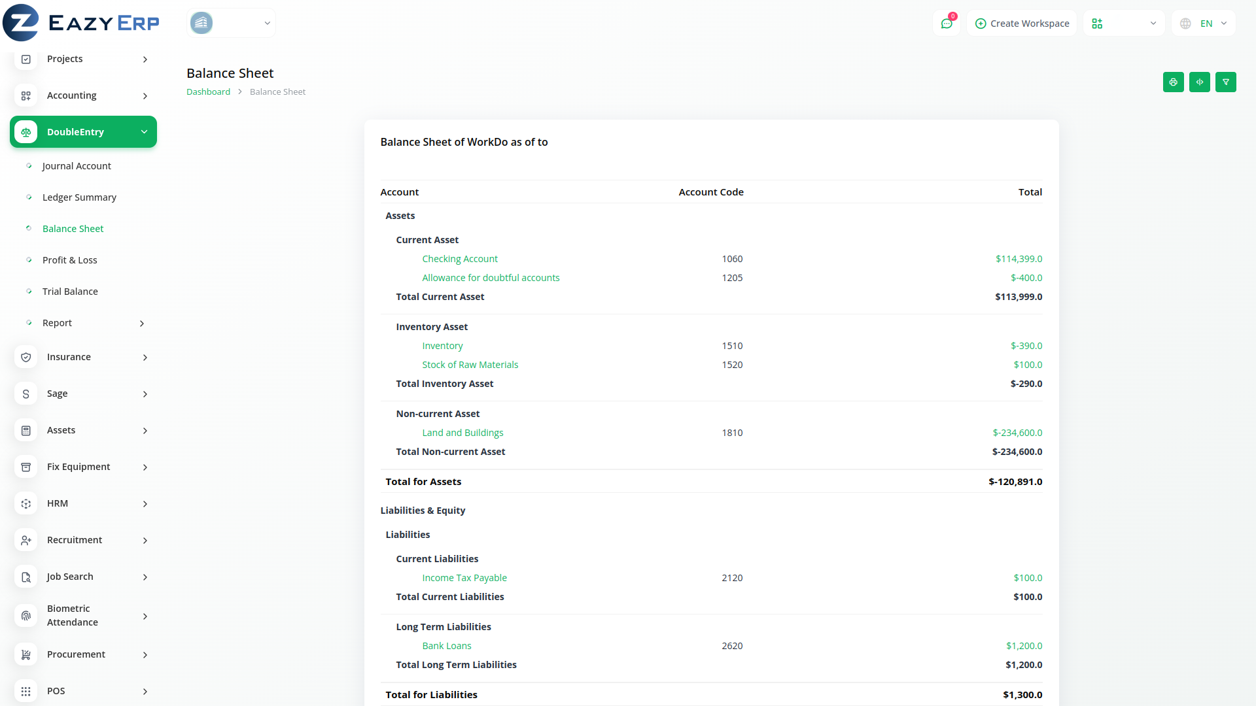Image resolution: width=1256 pixels, height=706 pixels.
Task: Click the $-234,600.0 Land and Buildings amount
Action: pos(1017,433)
